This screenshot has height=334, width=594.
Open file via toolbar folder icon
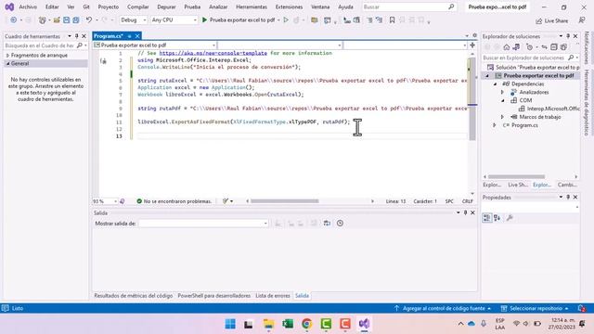point(57,19)
